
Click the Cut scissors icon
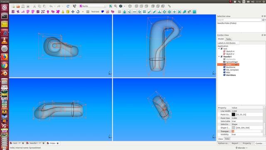pyautogui.click(x=34, y=6)
